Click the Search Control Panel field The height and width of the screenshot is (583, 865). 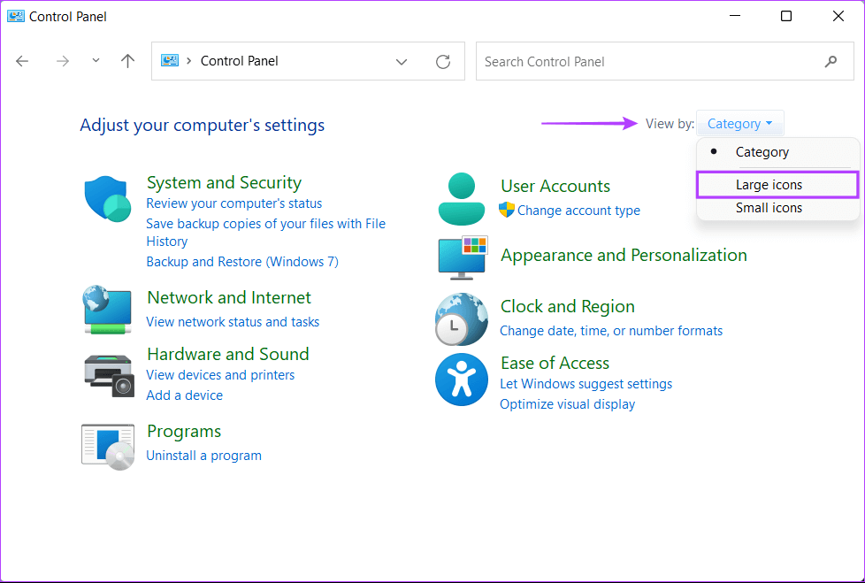point(665,61)
